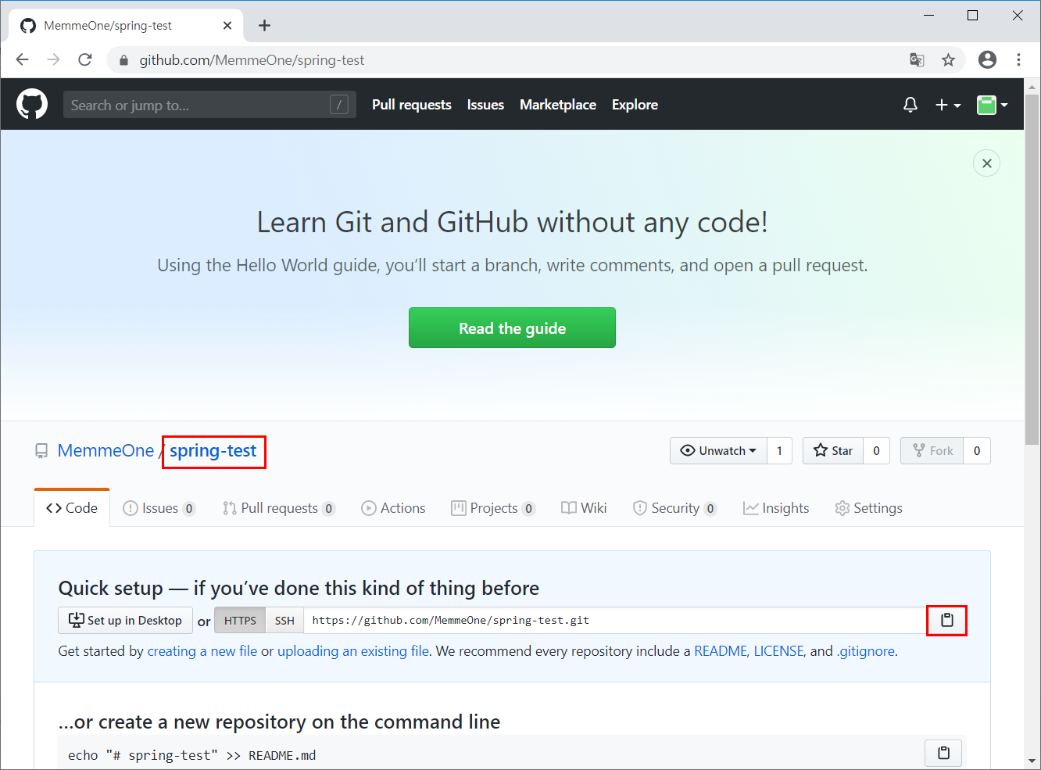The image size is (1041, 770).
Task: Open Marketplace in the top navigation
Action: (x=558, y=105)
